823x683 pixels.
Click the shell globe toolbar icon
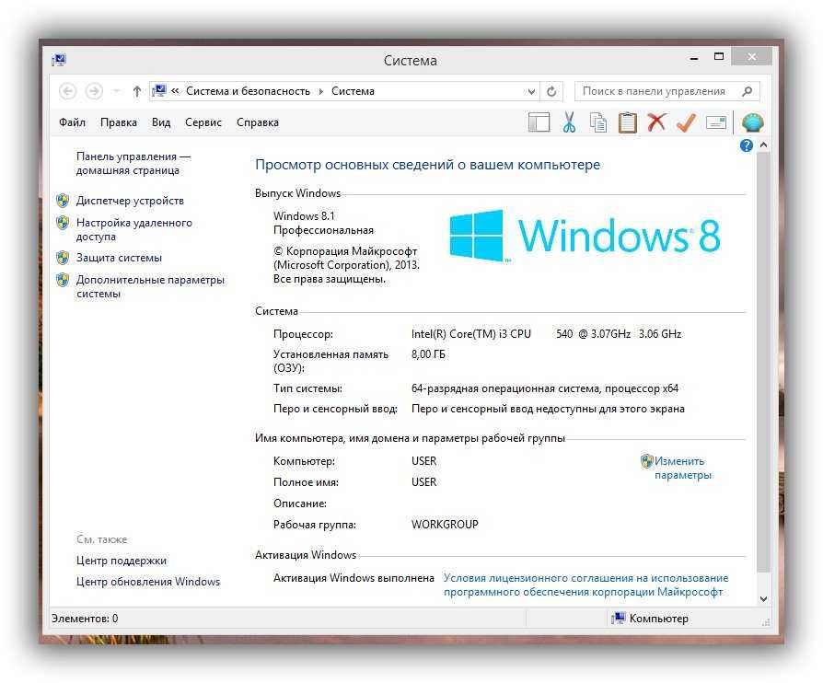tap(753, 122)
